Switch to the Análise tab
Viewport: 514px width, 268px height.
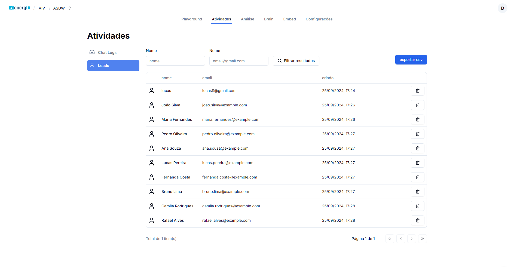(x=247, y=19)
